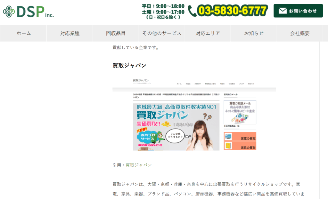Click text 貢献している企業です。
This screenshot has height=199, width=328.
(136, 47)
